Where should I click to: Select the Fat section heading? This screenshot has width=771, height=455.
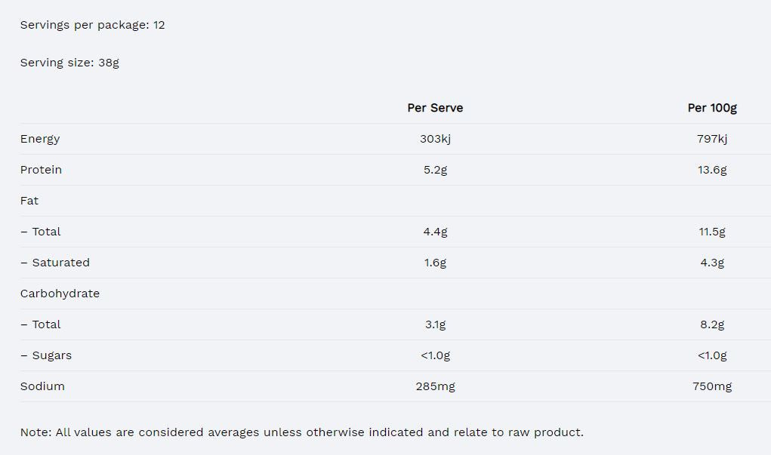coord(29,201)
